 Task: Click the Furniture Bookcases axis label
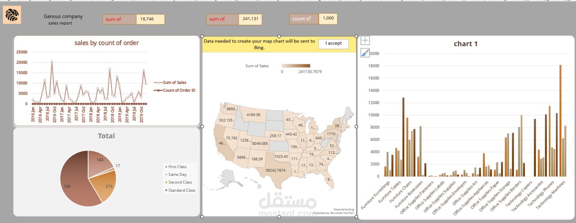pos(409,194)
